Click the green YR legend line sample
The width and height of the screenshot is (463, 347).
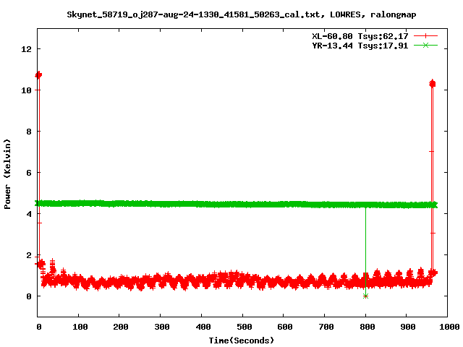pos(425,46)
